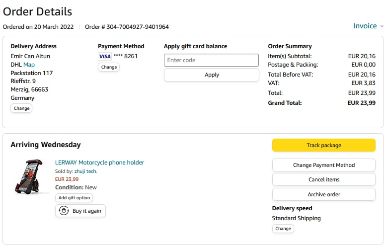This screenshot has height=246, width=385.
Task: Archive this order
Action: tap(323, 194)
